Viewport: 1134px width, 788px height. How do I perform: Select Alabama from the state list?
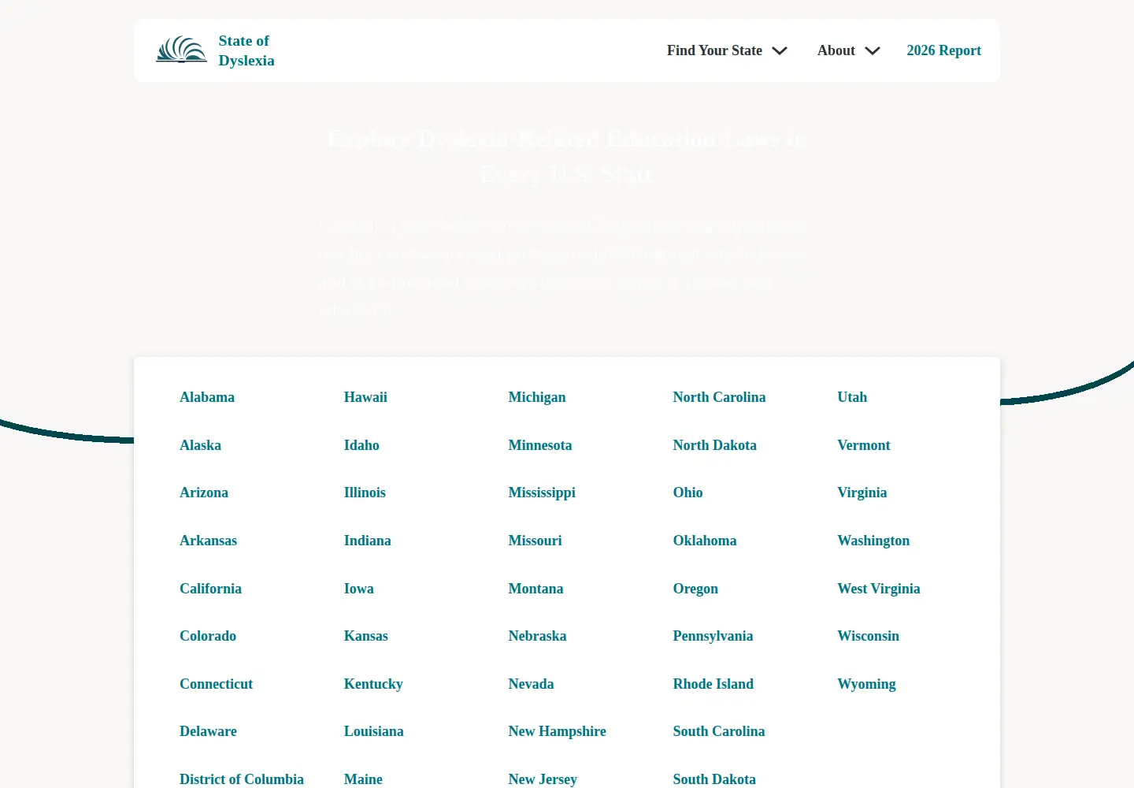(x=207, y=397)
